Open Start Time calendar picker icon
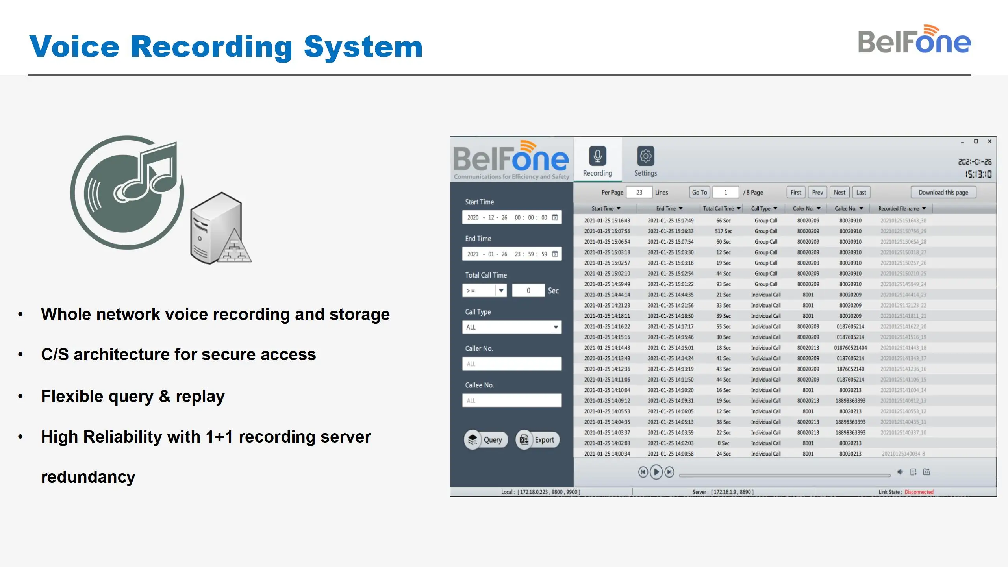1008x567 pixels. click(555, 217)
